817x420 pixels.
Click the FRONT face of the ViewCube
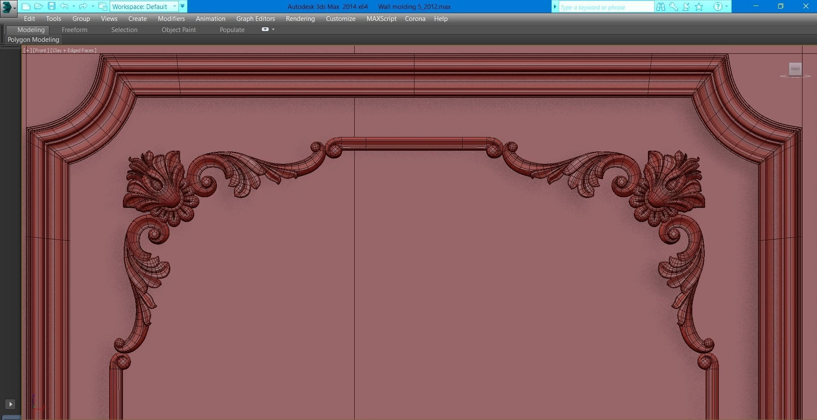click(795, 69)
